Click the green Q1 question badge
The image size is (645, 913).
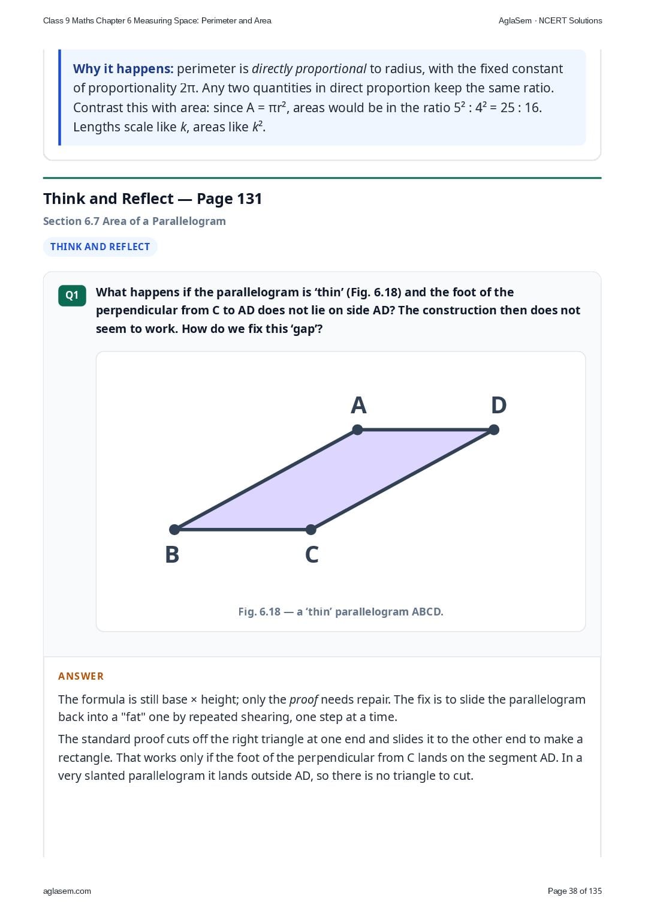click(x=72, y=295)
